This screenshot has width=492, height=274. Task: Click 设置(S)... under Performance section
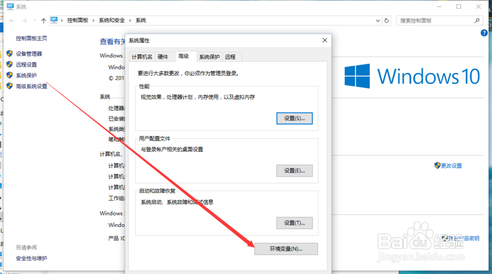pos(294,119)
